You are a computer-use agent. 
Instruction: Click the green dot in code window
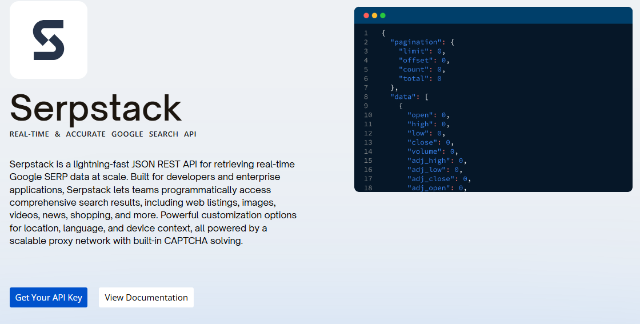point(383,15)
